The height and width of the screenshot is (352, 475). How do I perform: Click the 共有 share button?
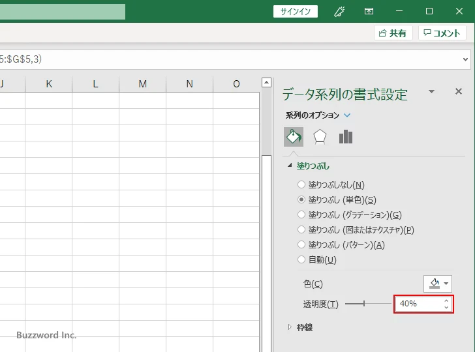point(393,33)
